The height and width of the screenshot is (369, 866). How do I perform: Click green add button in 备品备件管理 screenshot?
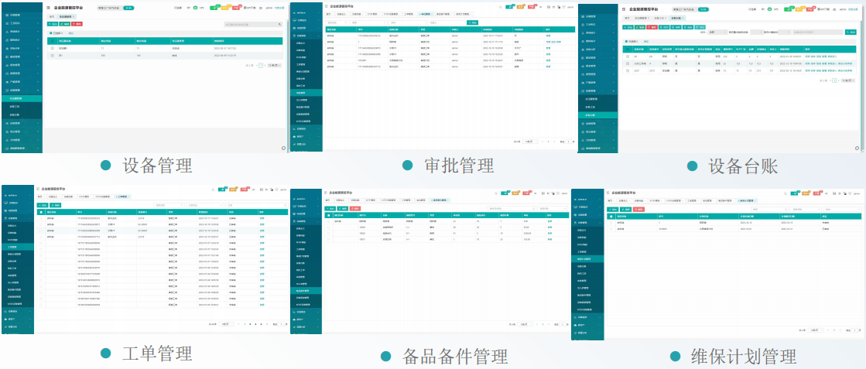pos(330,208)
